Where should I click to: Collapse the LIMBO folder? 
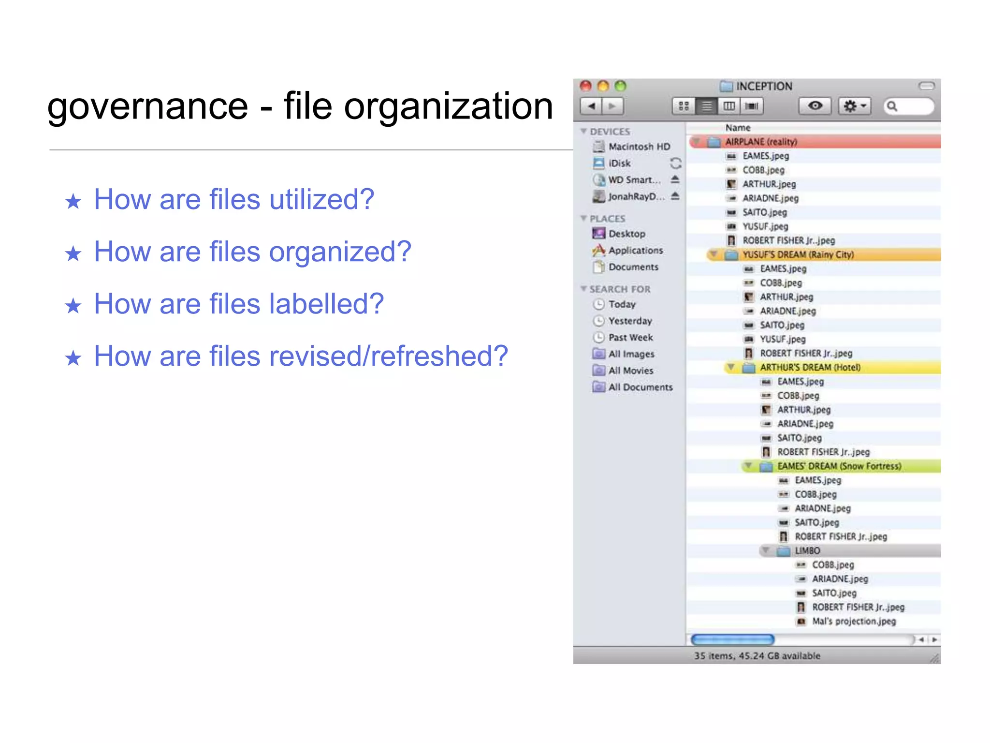(766, 550)
